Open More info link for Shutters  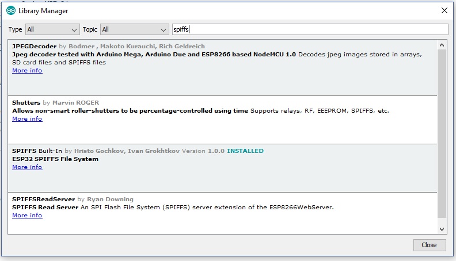27,119
